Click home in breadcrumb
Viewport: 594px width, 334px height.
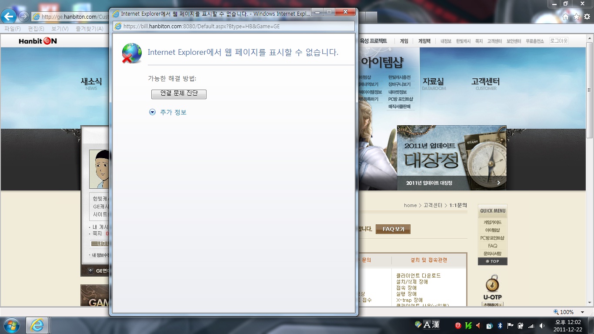tap(410, 205)
